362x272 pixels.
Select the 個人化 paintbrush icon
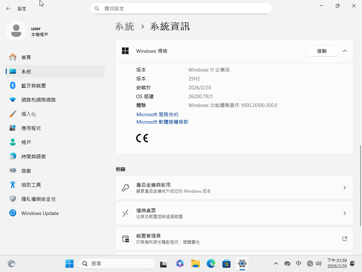[x=13, y=114]
